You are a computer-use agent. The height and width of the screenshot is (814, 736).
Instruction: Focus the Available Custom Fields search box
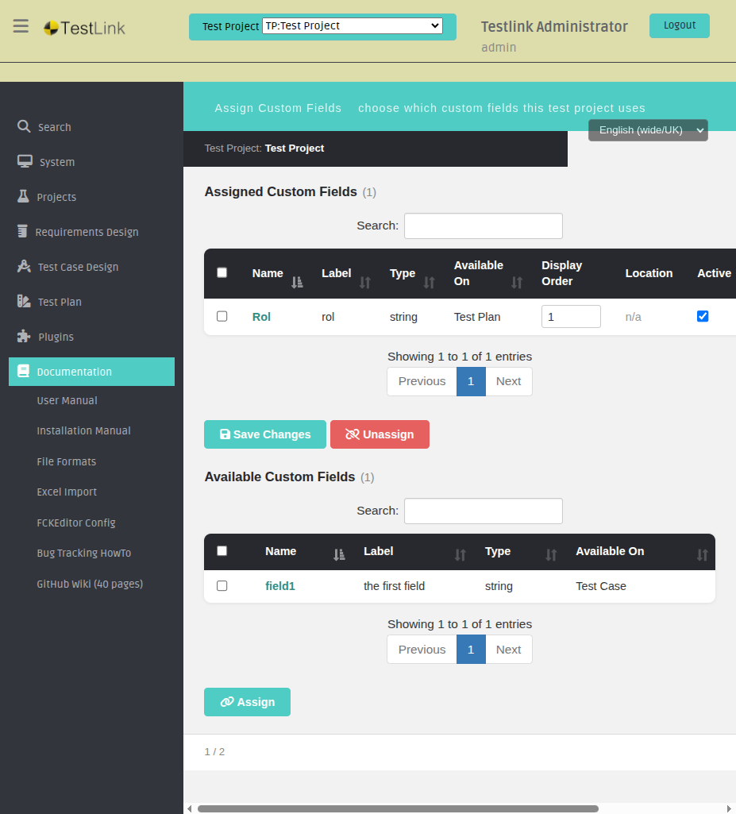coord(484,511)
